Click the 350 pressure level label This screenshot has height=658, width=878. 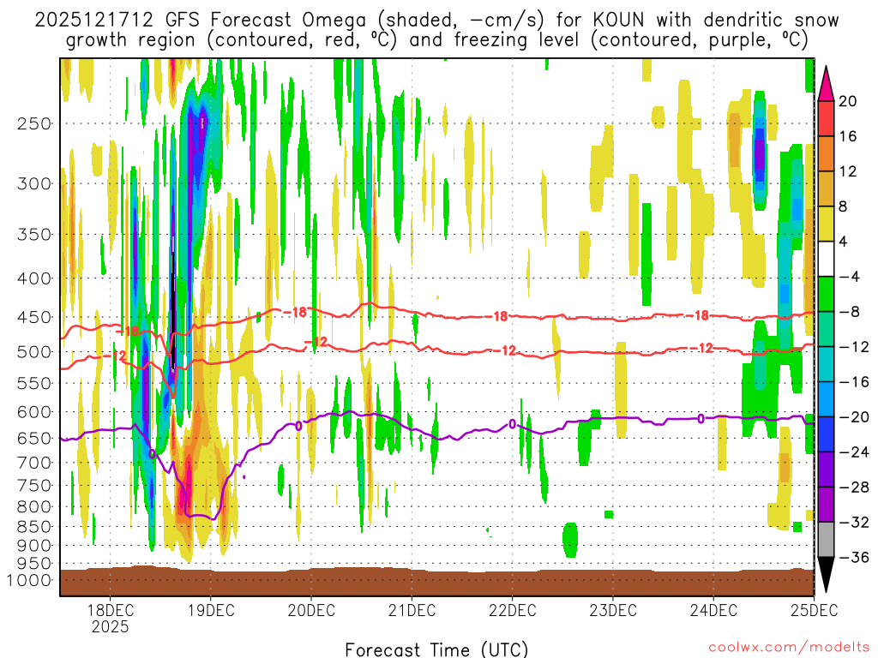pyautogui.click(x=34, y=235)
